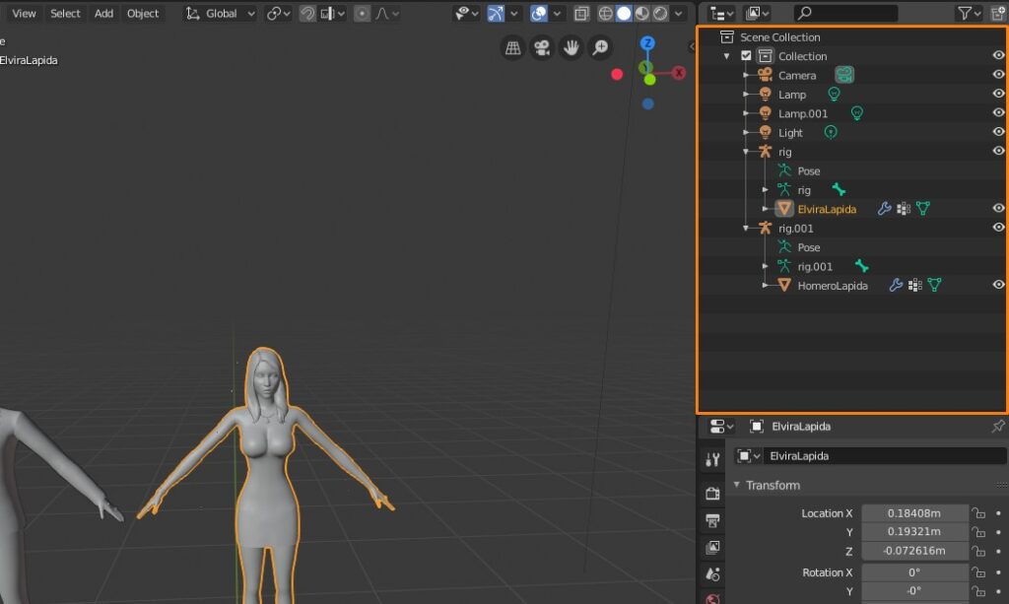Open Global transform orientation dropdown
The image size is (1009, 604).
(220, 13)
